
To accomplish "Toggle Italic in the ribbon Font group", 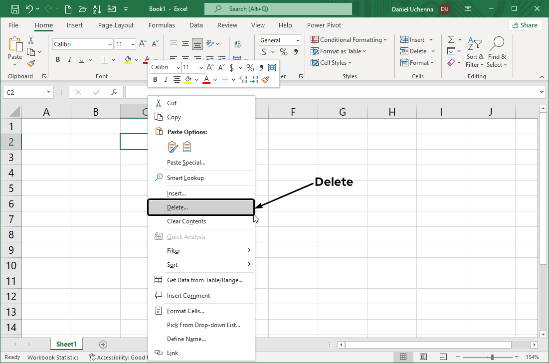I will [69, 60].
